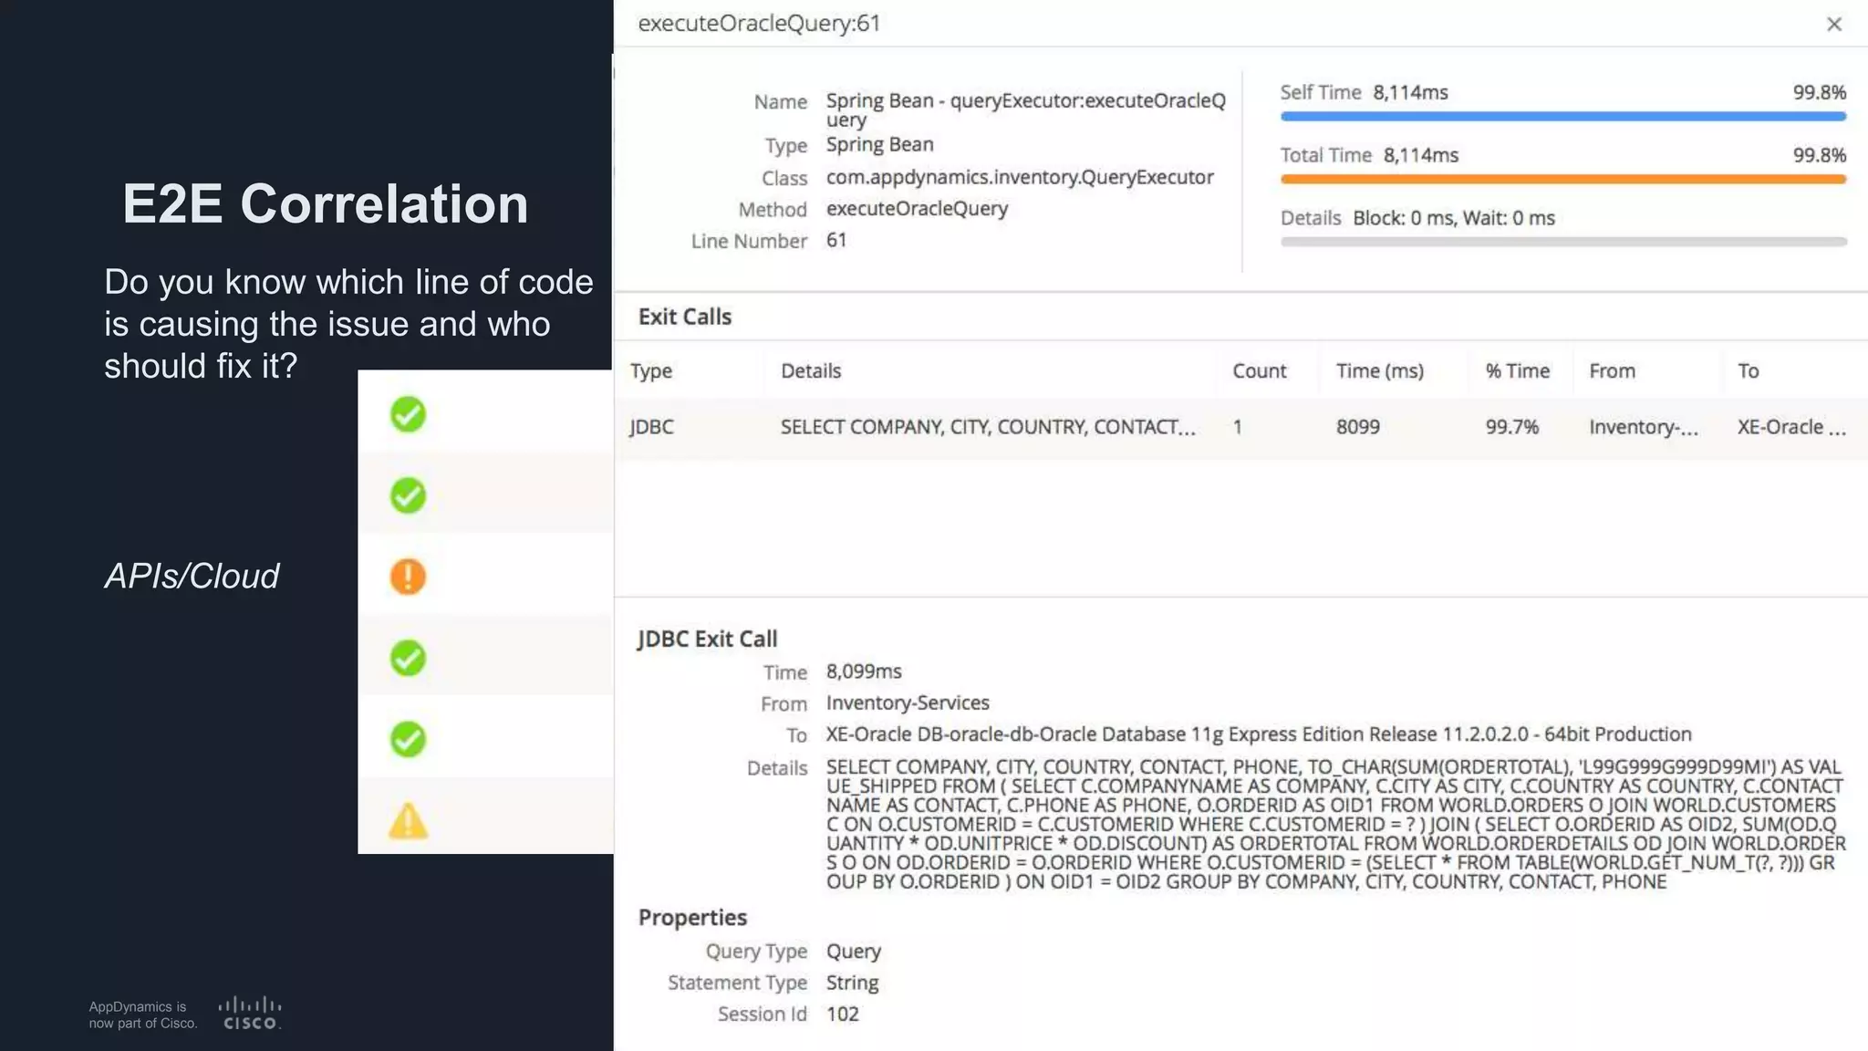Click the Session Id value 102
The width and height of the screenshot is (1868, 1051).
point(843,1015)
